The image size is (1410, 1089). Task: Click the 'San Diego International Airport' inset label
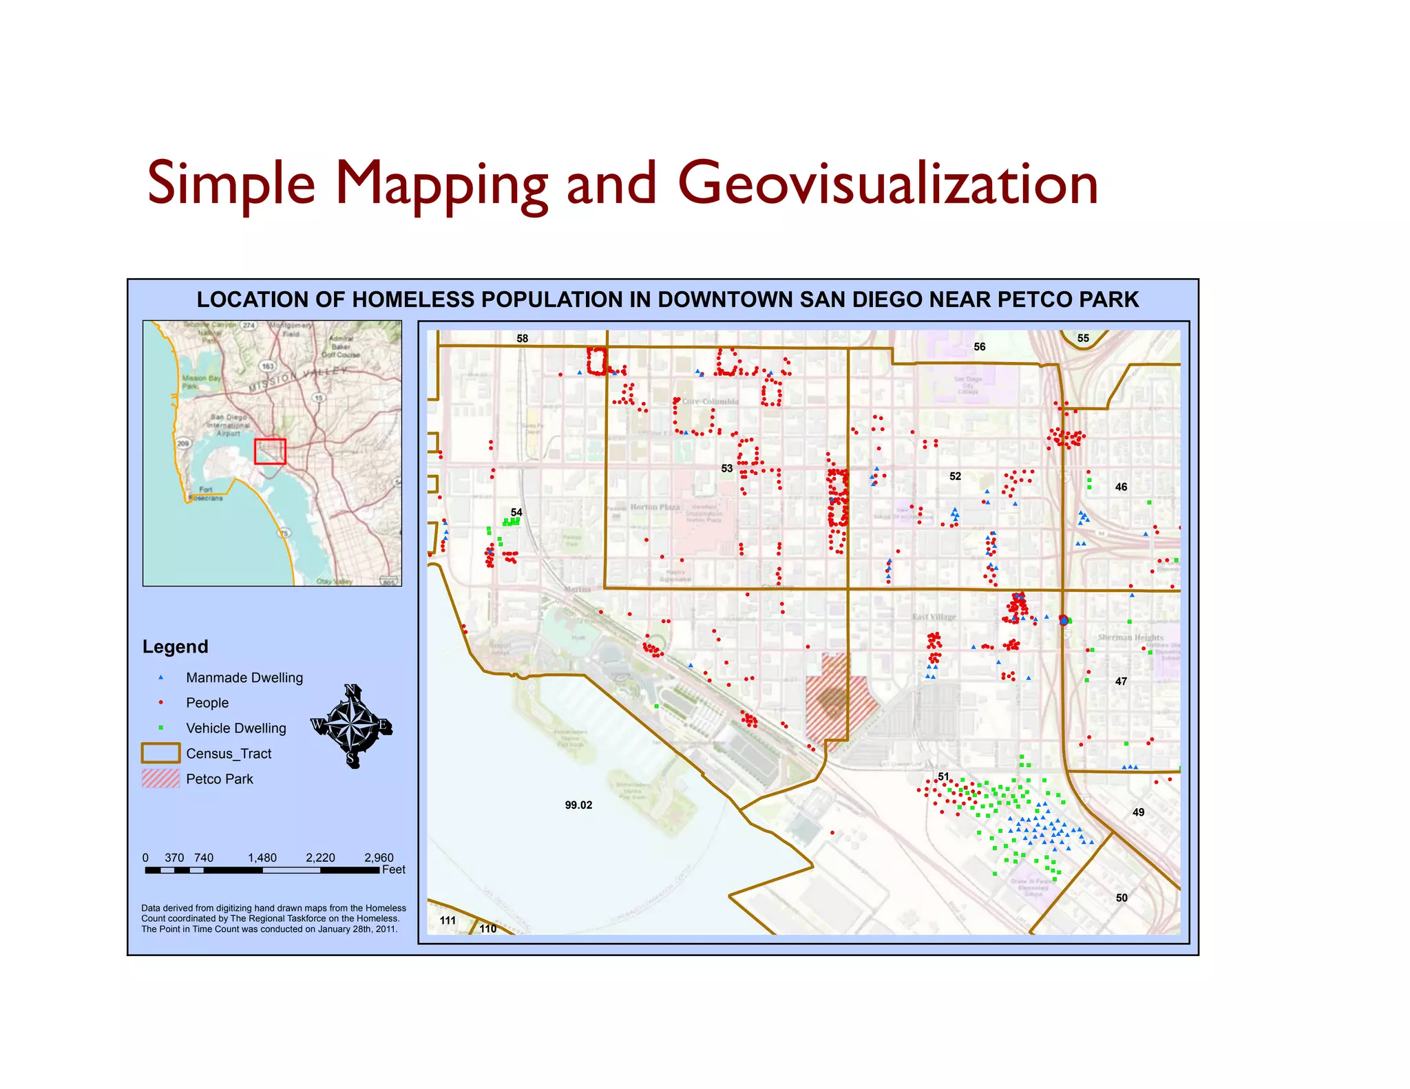coord(229,425)
